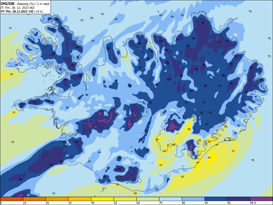Click the legend label "60"

click(138, 203)
